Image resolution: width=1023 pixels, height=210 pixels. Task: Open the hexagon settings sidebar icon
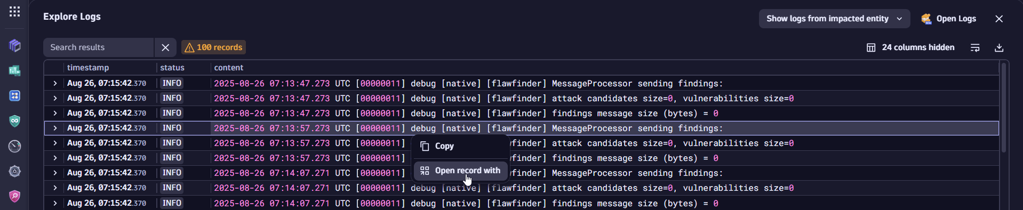point(14,171)
